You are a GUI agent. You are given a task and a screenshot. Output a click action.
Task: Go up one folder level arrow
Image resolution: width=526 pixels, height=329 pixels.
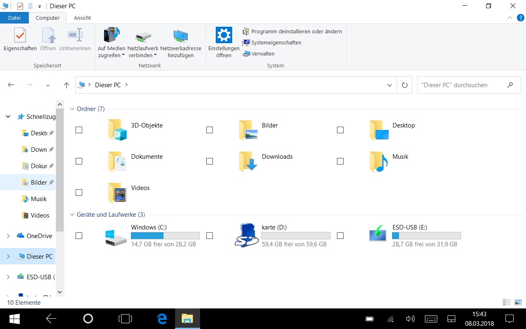pos(67,85)
